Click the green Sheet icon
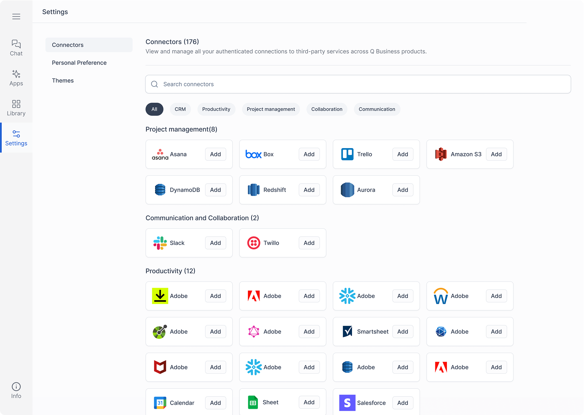 coord(253,402)
